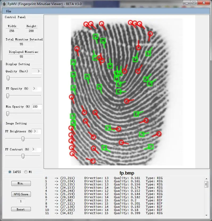Maximize the FpMV window
Image resolution: width=212 pixels, height=221 pixels.
click(194, 3)
